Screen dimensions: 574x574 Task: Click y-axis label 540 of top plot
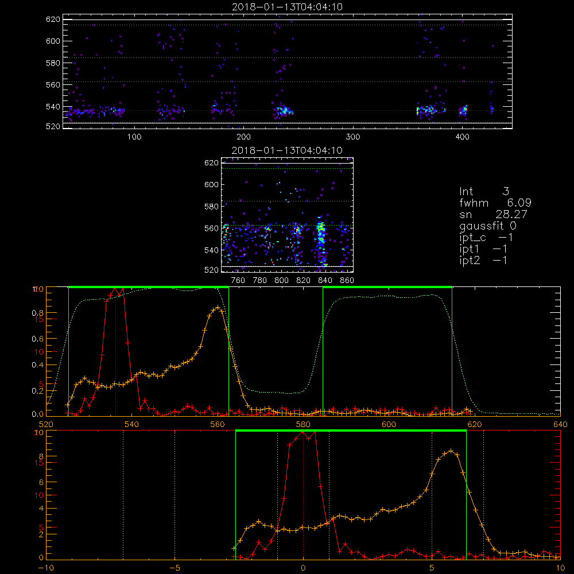pos(53,107)
